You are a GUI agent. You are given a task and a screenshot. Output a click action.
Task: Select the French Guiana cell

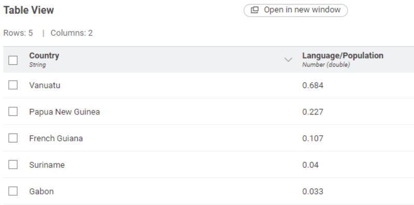56,138
